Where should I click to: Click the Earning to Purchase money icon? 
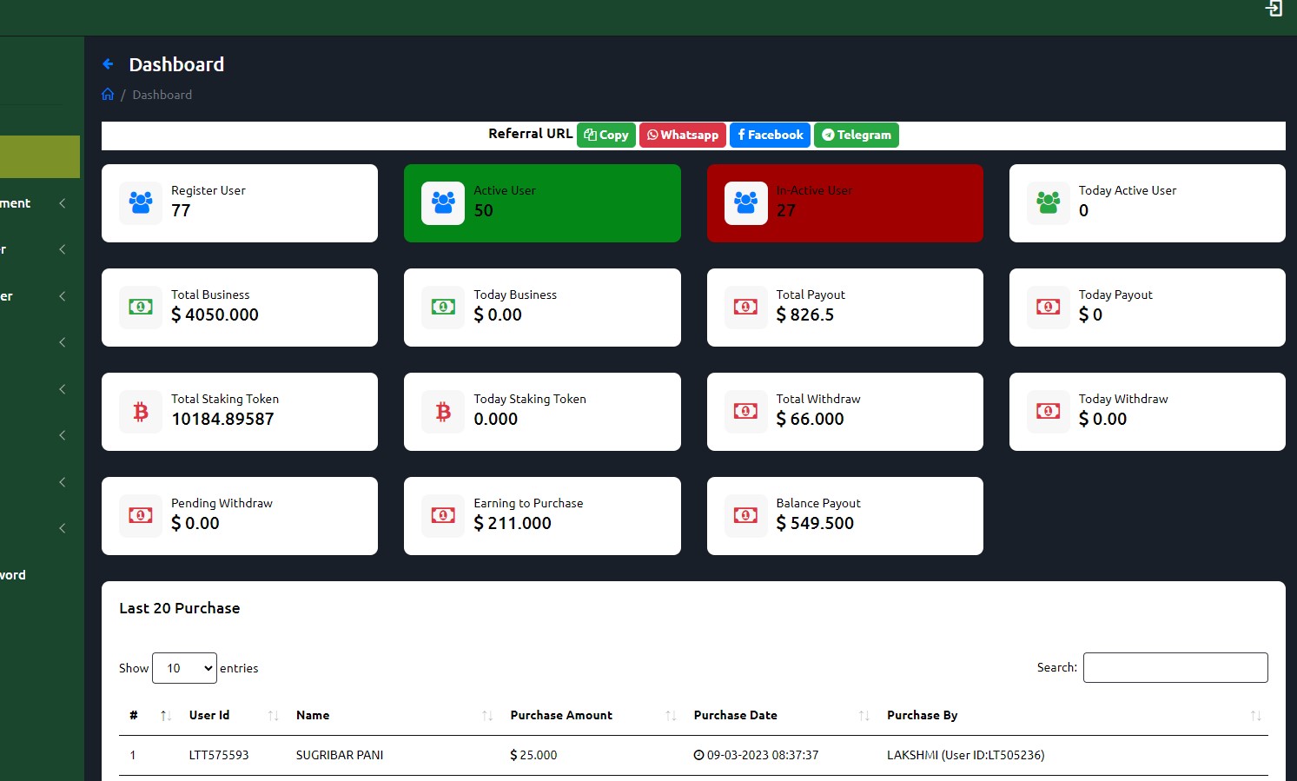tap(443, 516)
